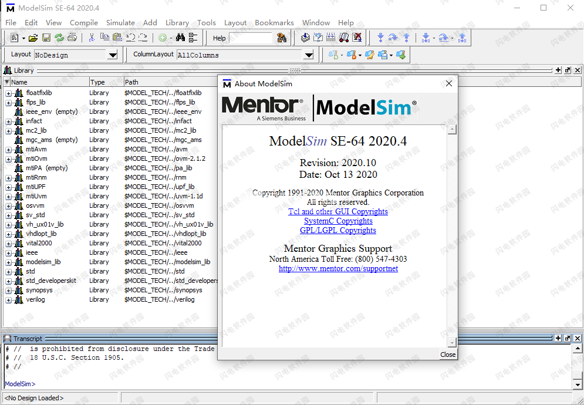
Task: Open the Bookmarks menu
Action: tap(274, 23)
